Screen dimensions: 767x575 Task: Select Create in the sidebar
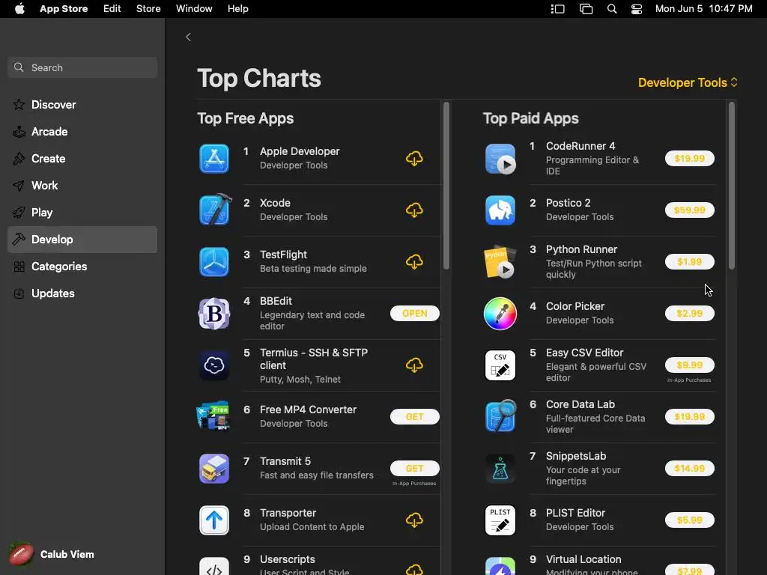pos(82,159)
